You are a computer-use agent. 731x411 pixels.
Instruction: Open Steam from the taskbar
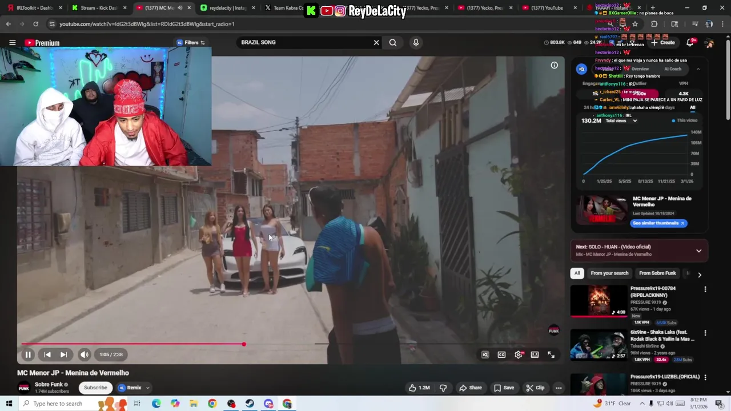pos(250,404)
